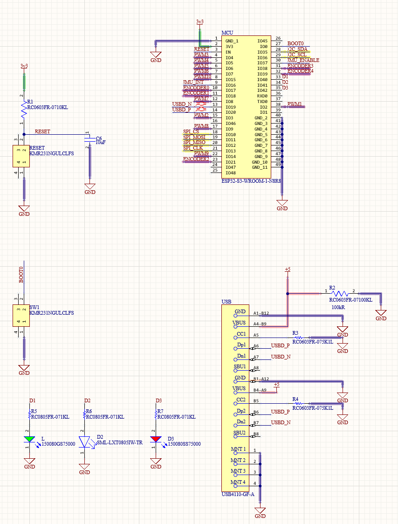This screenshot has height=524, width=398.
Task: Select resistor R6 above D2 LED
Action: (84, 414)
